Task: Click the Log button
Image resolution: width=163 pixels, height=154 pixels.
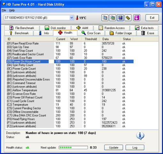Action: click(x=135, y=148)
